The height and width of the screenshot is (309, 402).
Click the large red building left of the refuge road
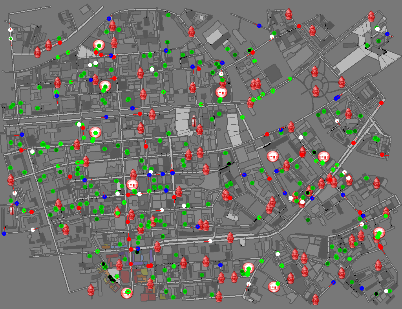click(125, 277)
